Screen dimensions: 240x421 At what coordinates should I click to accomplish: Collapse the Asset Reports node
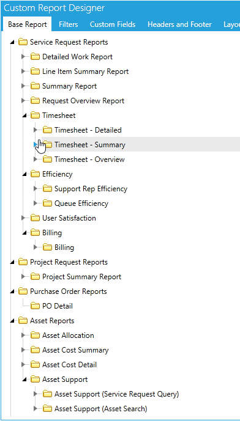[x=12, y=321]
